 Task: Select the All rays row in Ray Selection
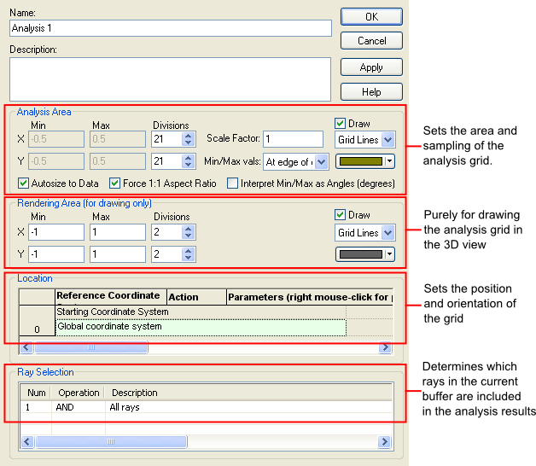[x=205, y=408]
